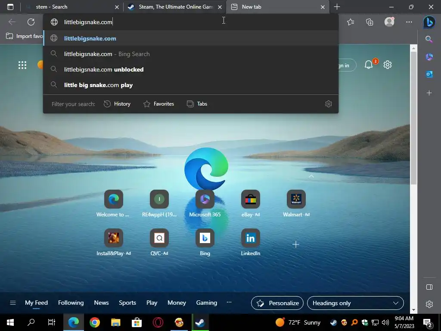Select the Sports feed tab
The image size is (441, 331).
tap(127, 303)
